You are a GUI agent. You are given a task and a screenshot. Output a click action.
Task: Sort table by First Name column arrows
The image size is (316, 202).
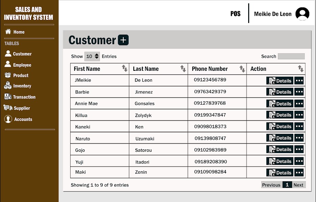[125, 69]
